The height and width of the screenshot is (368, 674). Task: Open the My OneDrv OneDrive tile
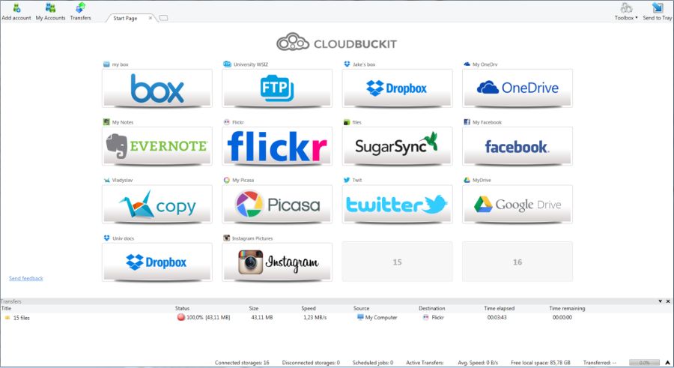[517, 88]
